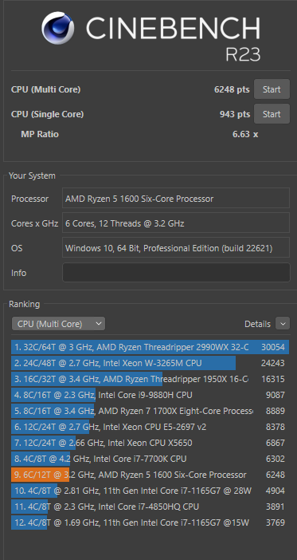This screenshot has height=560, width=297.
Task: Select ranking row AMD Ryzen 7 1700X
Action: pos(150,411)
